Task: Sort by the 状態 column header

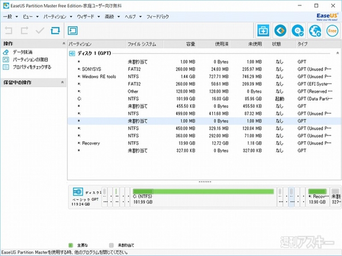Action: point(280,44)
